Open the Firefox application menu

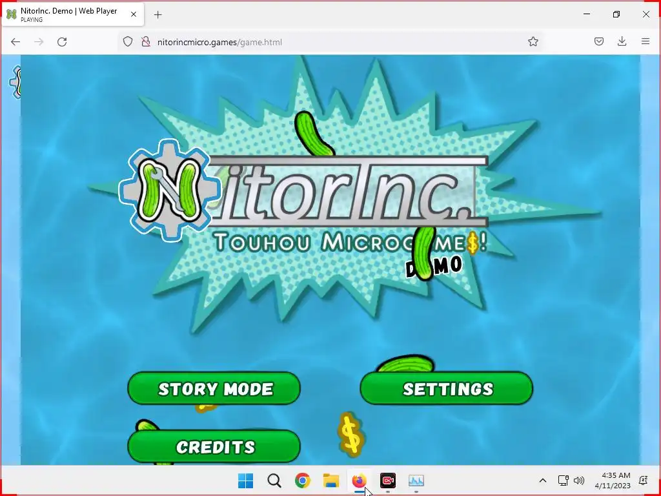646,42
